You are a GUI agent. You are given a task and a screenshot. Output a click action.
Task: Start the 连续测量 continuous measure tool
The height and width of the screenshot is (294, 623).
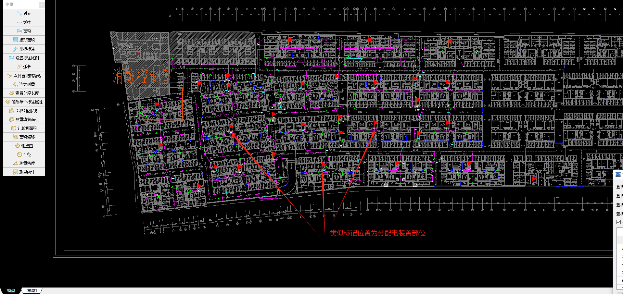coord(24,84)
